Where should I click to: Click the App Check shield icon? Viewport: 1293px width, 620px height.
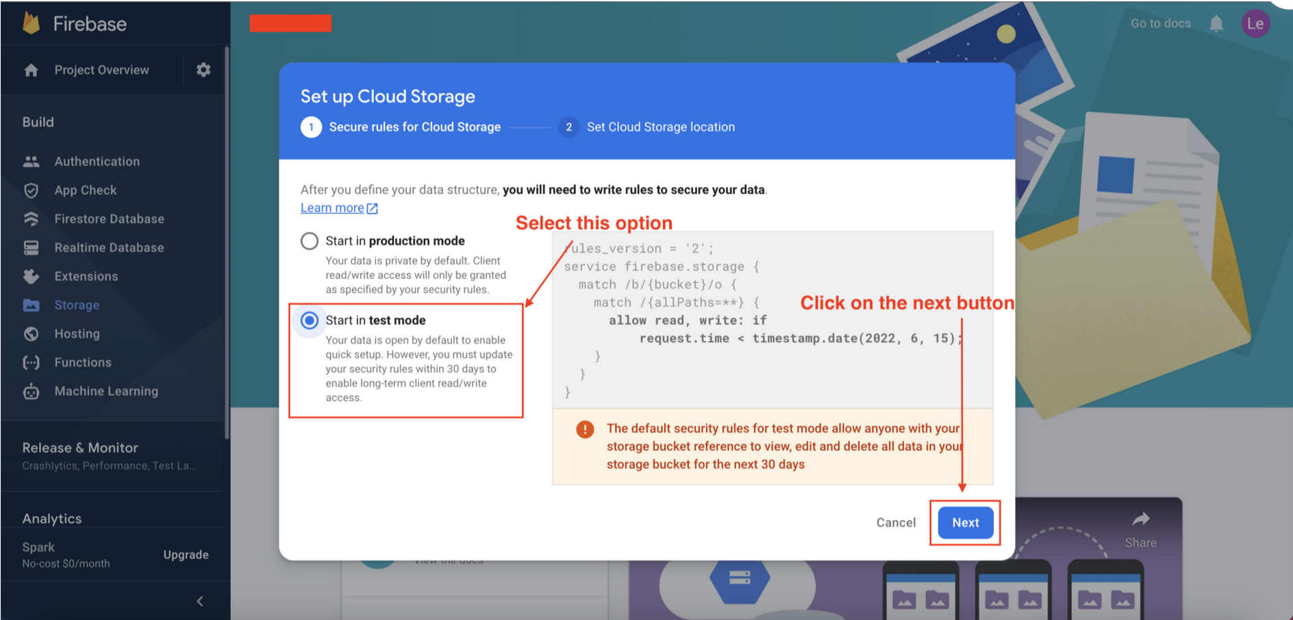click(x=31, y=190)
